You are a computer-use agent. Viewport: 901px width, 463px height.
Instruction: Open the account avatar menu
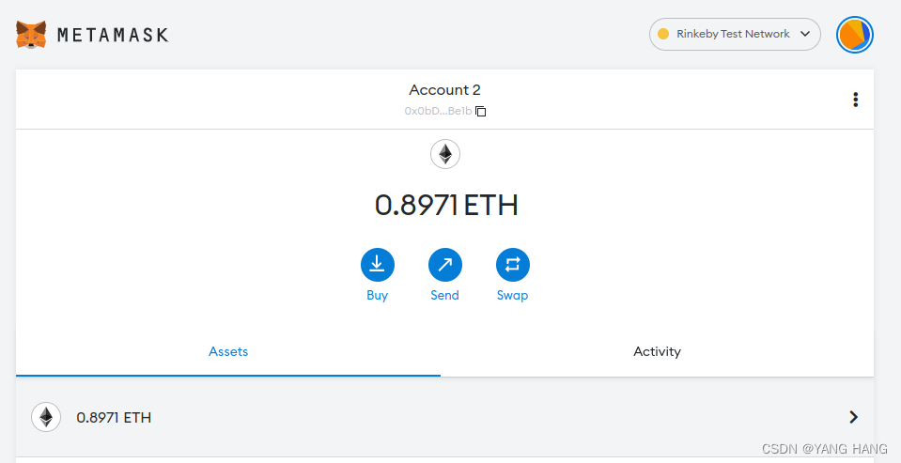click(x=854, y=35)
